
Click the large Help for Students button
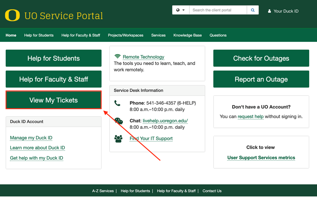tap(54, 58)
